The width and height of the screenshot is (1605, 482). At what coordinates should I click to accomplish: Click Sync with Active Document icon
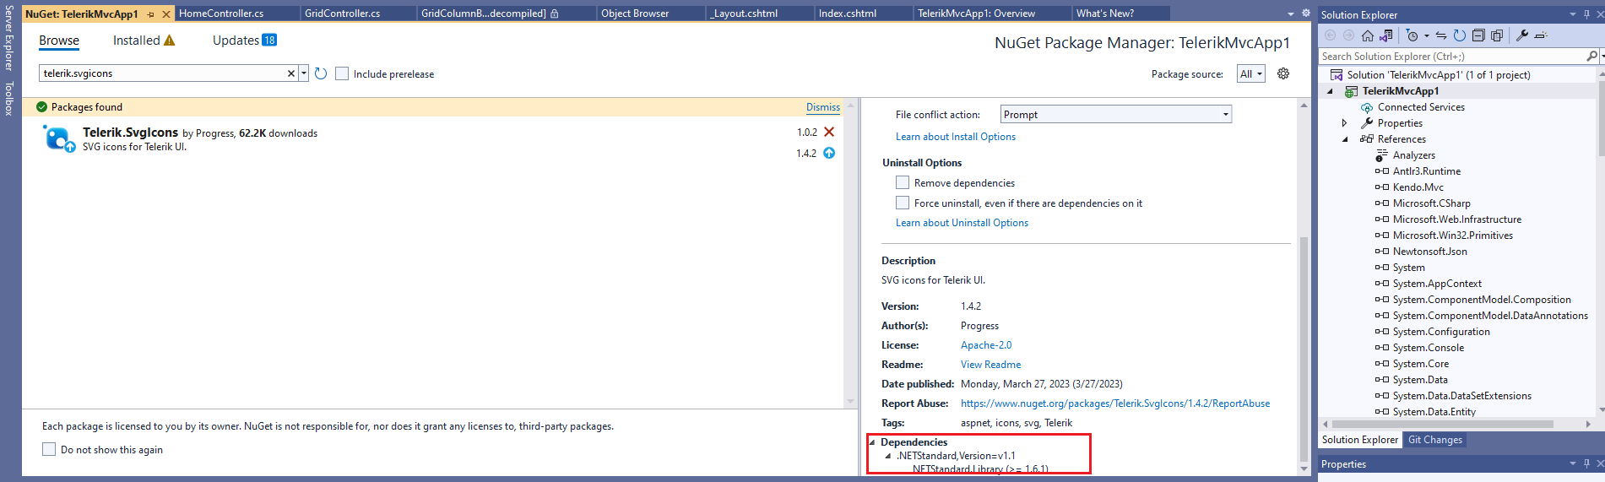1441,35
